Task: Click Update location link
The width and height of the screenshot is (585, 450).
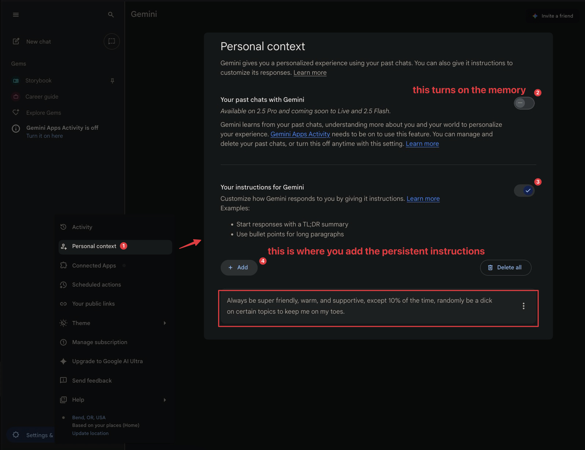Action: [x=90, y=433]
